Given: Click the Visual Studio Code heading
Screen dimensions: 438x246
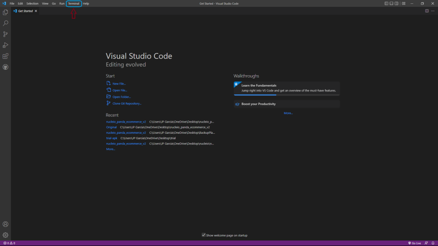Looking at the screenshot, I should pyautogui.click(x=139, y=56).
